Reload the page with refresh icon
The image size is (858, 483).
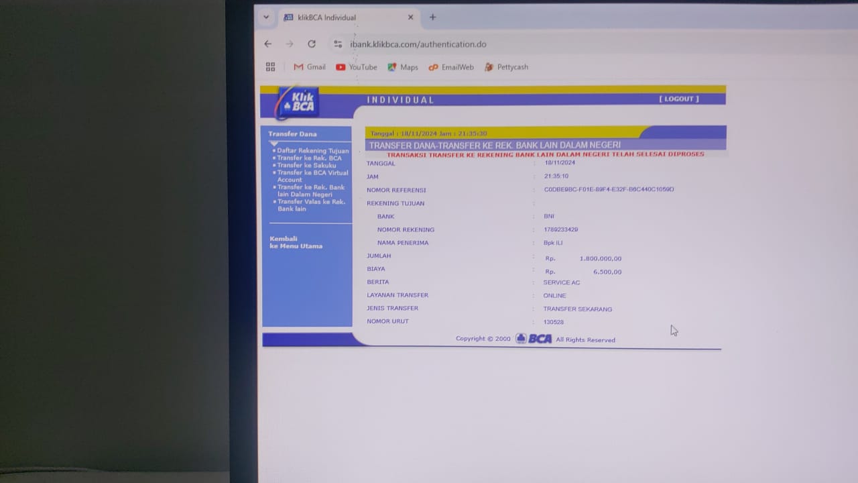pyautogui.click(x=312, y=44)
